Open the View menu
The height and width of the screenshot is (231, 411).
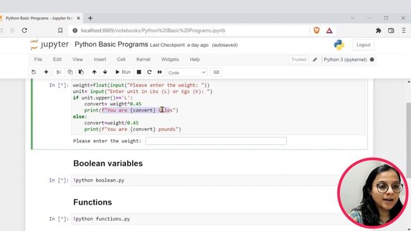click(78, 60)
